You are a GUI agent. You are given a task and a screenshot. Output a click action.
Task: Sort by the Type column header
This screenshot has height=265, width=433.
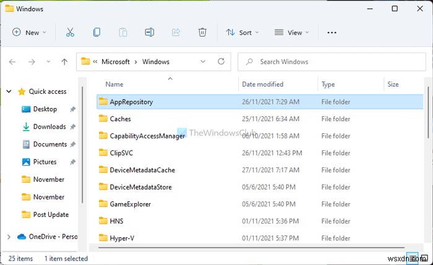(x=328, y=84)
